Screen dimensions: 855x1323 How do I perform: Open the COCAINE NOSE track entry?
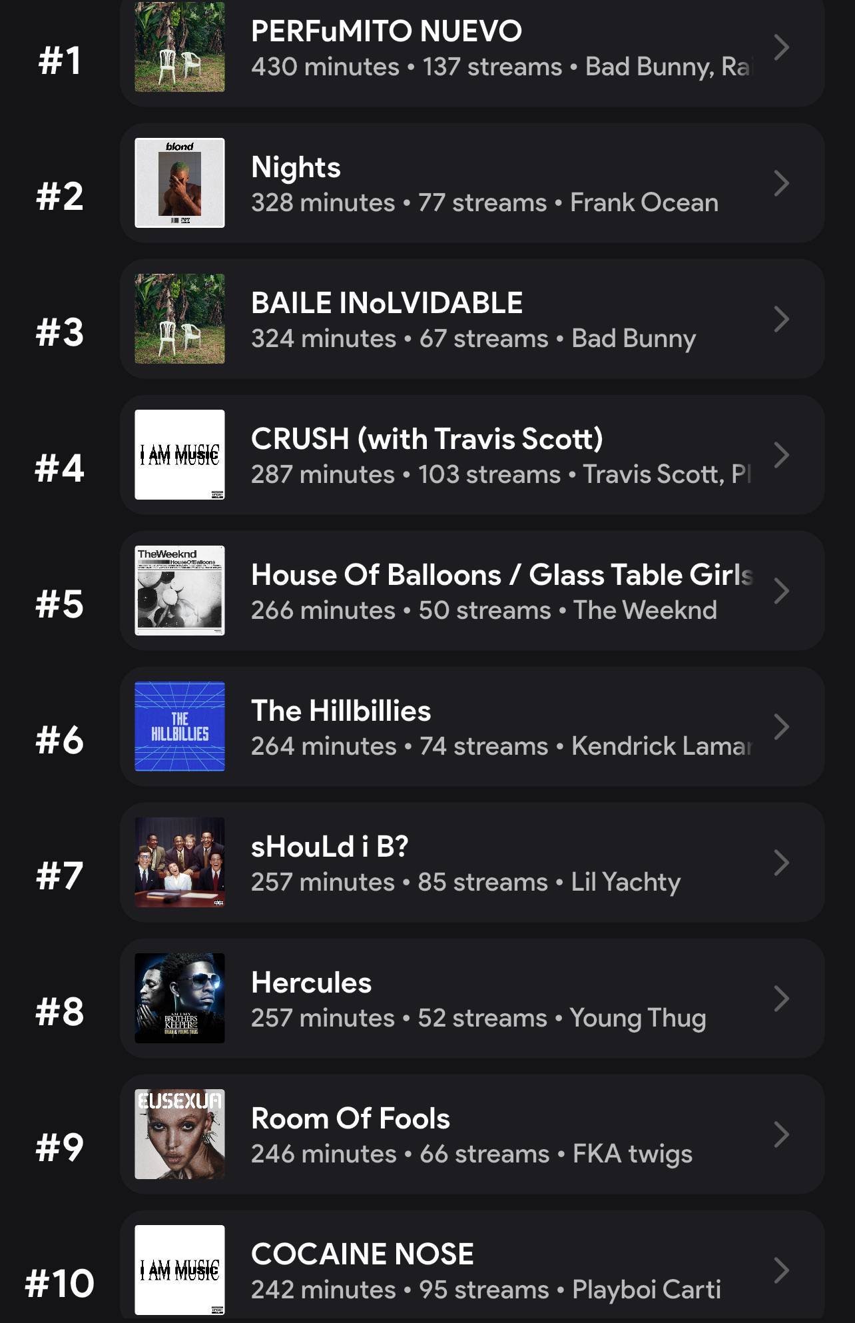(472, 1270)
